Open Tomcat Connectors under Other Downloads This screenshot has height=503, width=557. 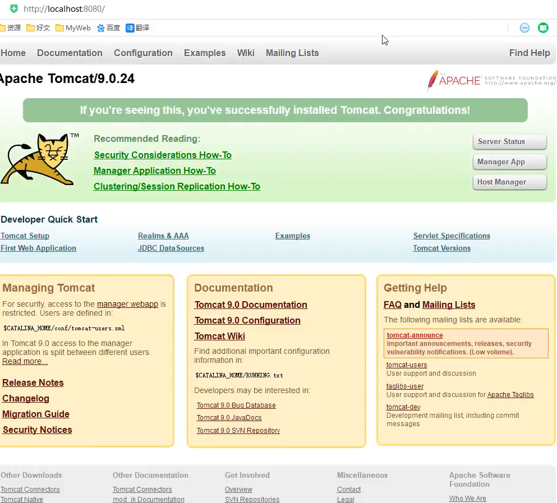(x=30, y=489)
